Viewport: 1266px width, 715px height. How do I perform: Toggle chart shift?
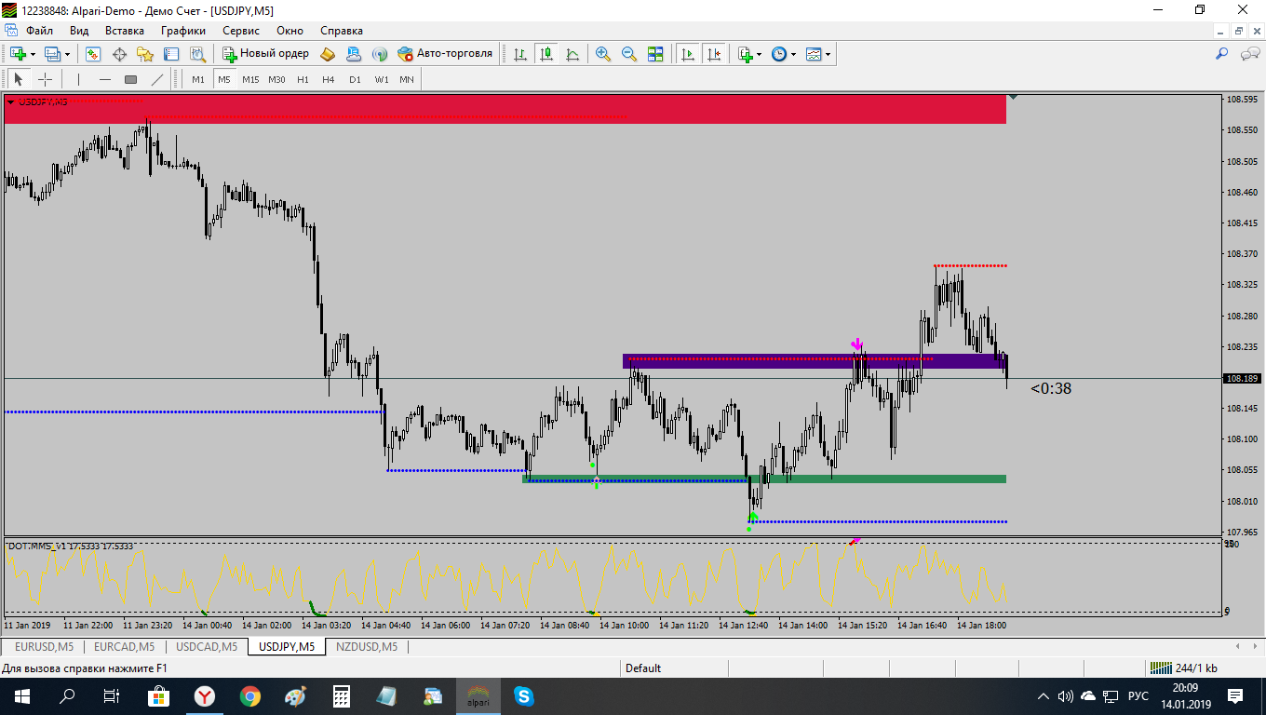coord(714,54)
